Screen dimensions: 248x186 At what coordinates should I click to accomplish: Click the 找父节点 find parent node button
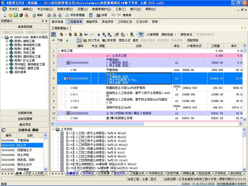click(x=91, y=40)
